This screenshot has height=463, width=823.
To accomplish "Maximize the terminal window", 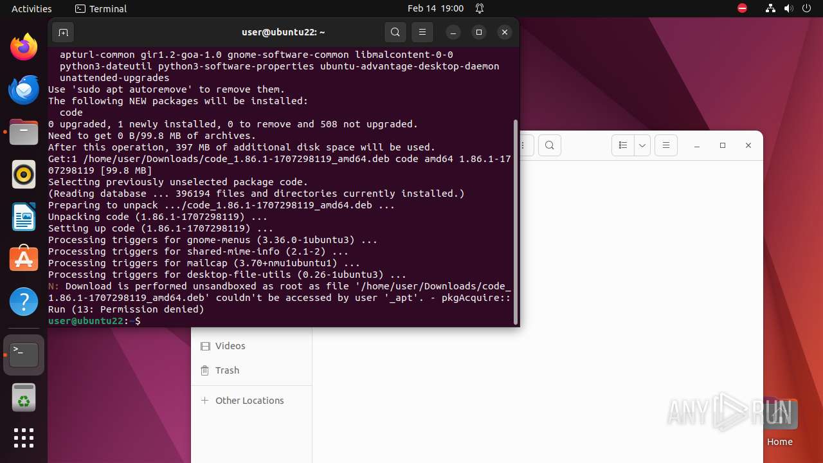I will 478,32.
